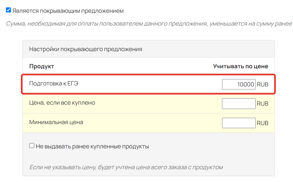Viewport: 293px width, 182px height.
Task: Click the 'Продукт' column header
Action: 41,66
